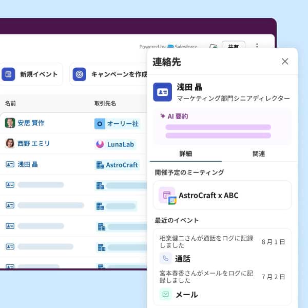Image resolution: width=308 pixels, height=308 pixels.
Task: Click the 開催予定のミーティング heading
Action: [x=189, y=172]
